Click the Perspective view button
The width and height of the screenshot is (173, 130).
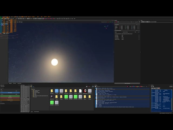[40, 19]
